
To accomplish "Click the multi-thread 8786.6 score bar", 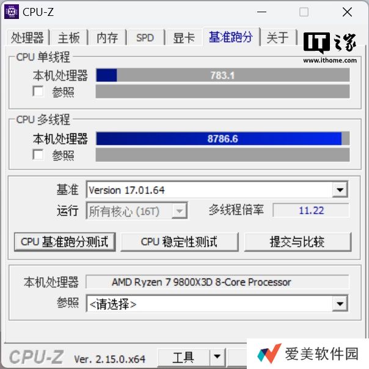I will 222,139.
